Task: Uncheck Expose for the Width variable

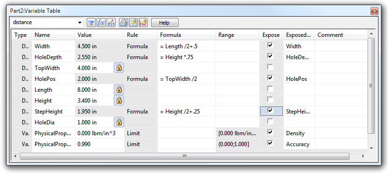Action: coord(270,45)
